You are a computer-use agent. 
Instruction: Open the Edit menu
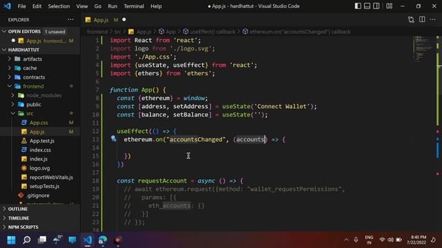click(37, 6)
